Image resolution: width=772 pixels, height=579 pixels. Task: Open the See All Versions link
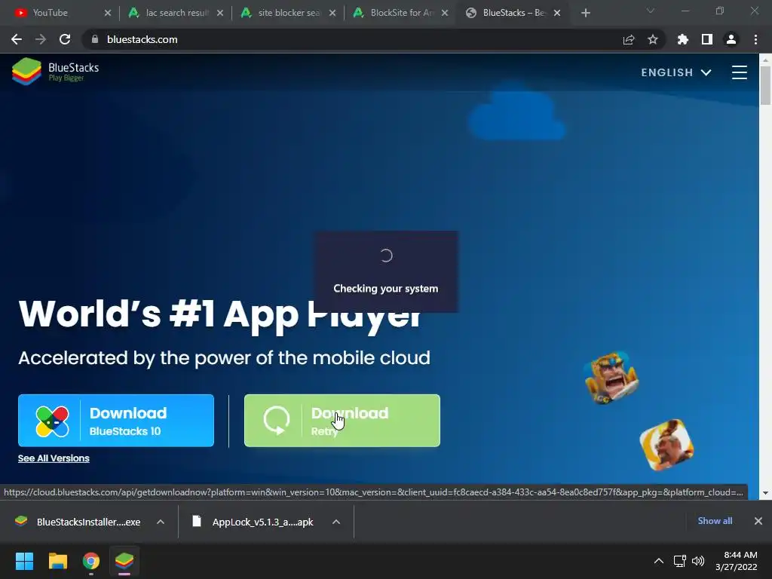pyautogui.click(x=54, y=458)
